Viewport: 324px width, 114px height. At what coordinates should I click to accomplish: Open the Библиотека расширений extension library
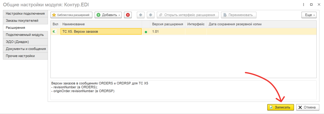click(x=71, y=15)
